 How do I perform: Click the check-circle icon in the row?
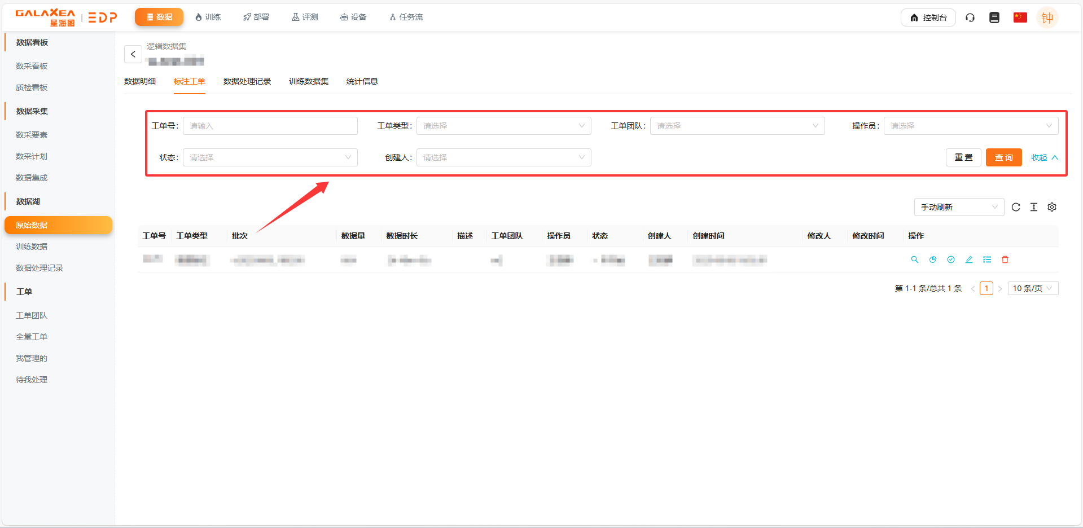tap(951, 259)
